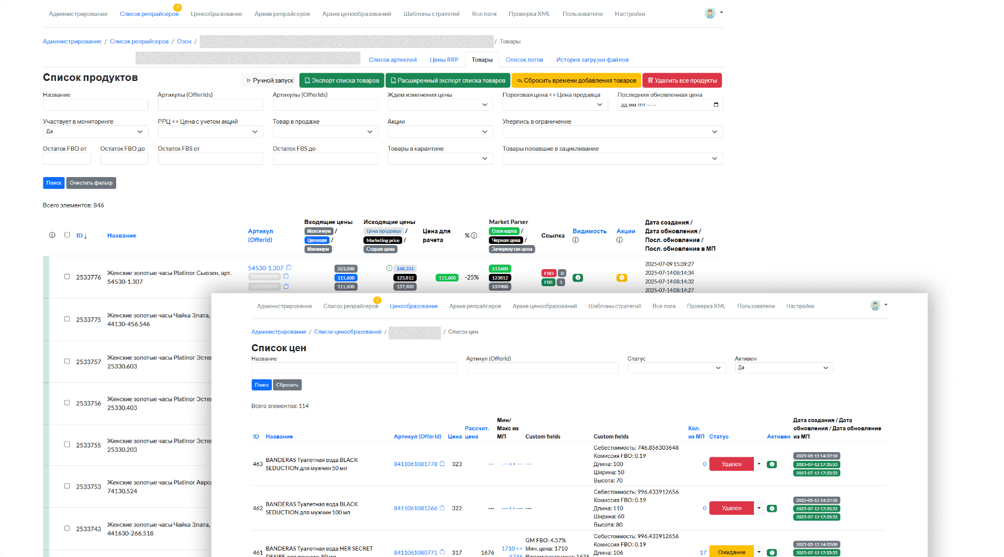This screenshot has width=1004, height=557.
Task: Check the box for product 2533753
Action: click(67, 486)
